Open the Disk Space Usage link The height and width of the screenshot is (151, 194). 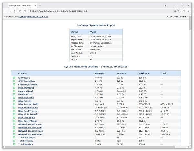pyautogui.click(x=27, y=121)
